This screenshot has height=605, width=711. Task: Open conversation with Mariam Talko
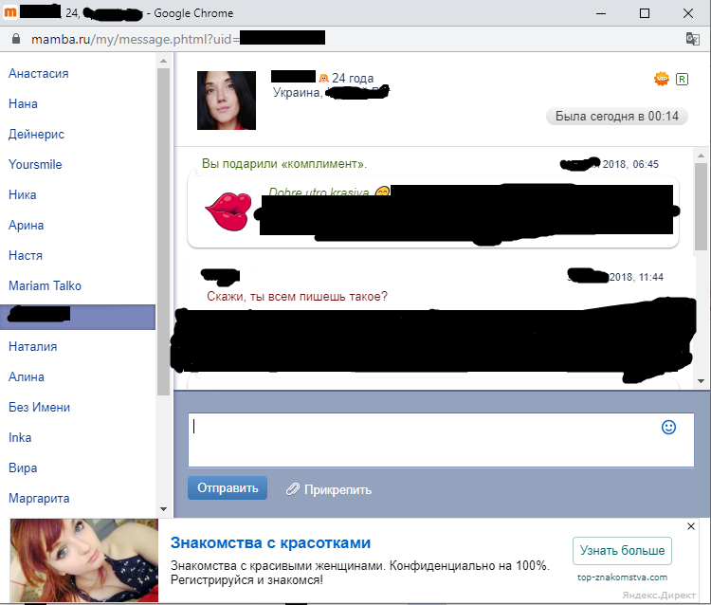tap(45, 285)
